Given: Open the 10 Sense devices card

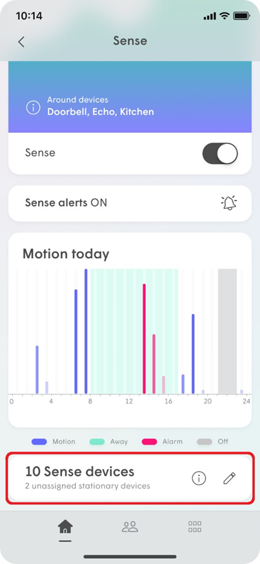Looking at the screenshot, I should [x=130, y=478].
